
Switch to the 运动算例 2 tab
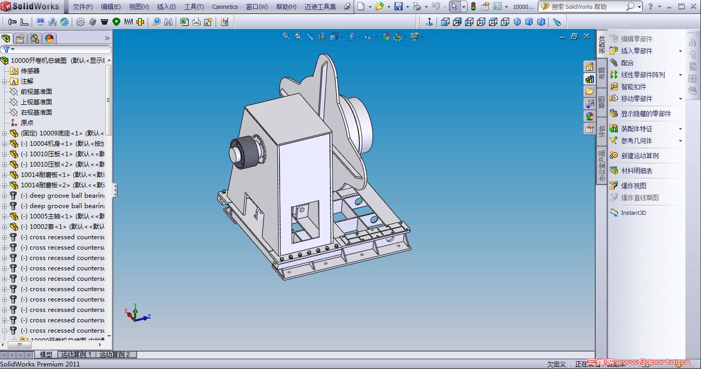click(114, 354)
